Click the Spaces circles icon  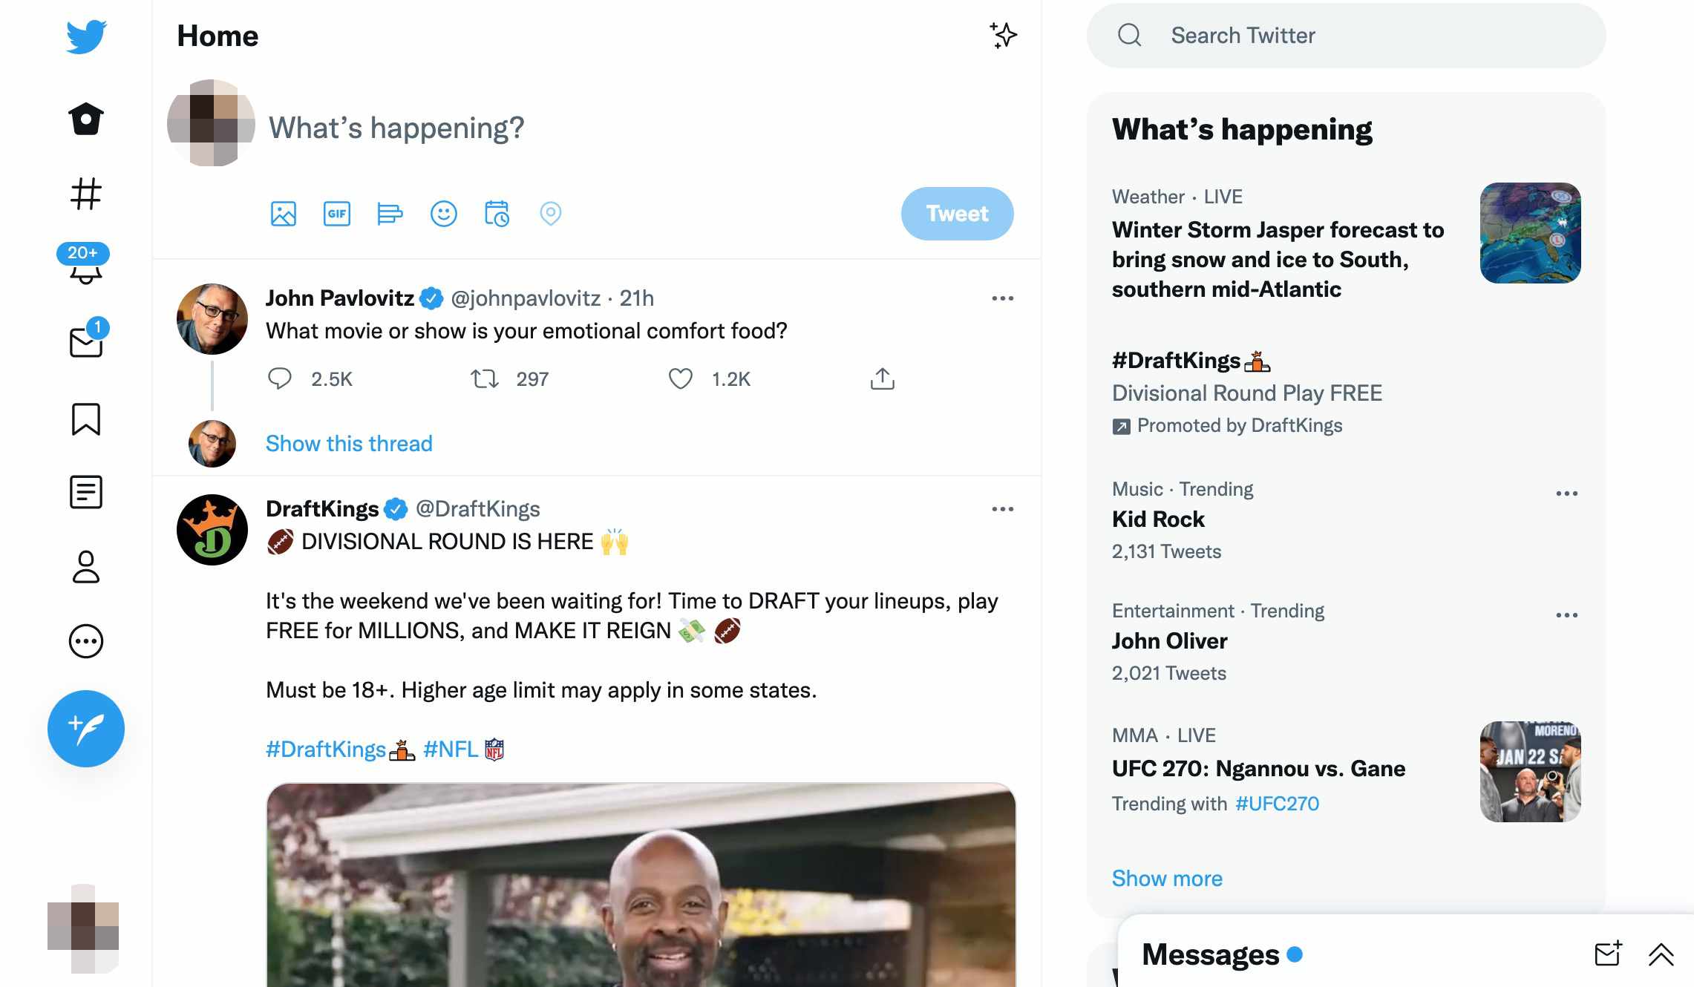point(85,640)
